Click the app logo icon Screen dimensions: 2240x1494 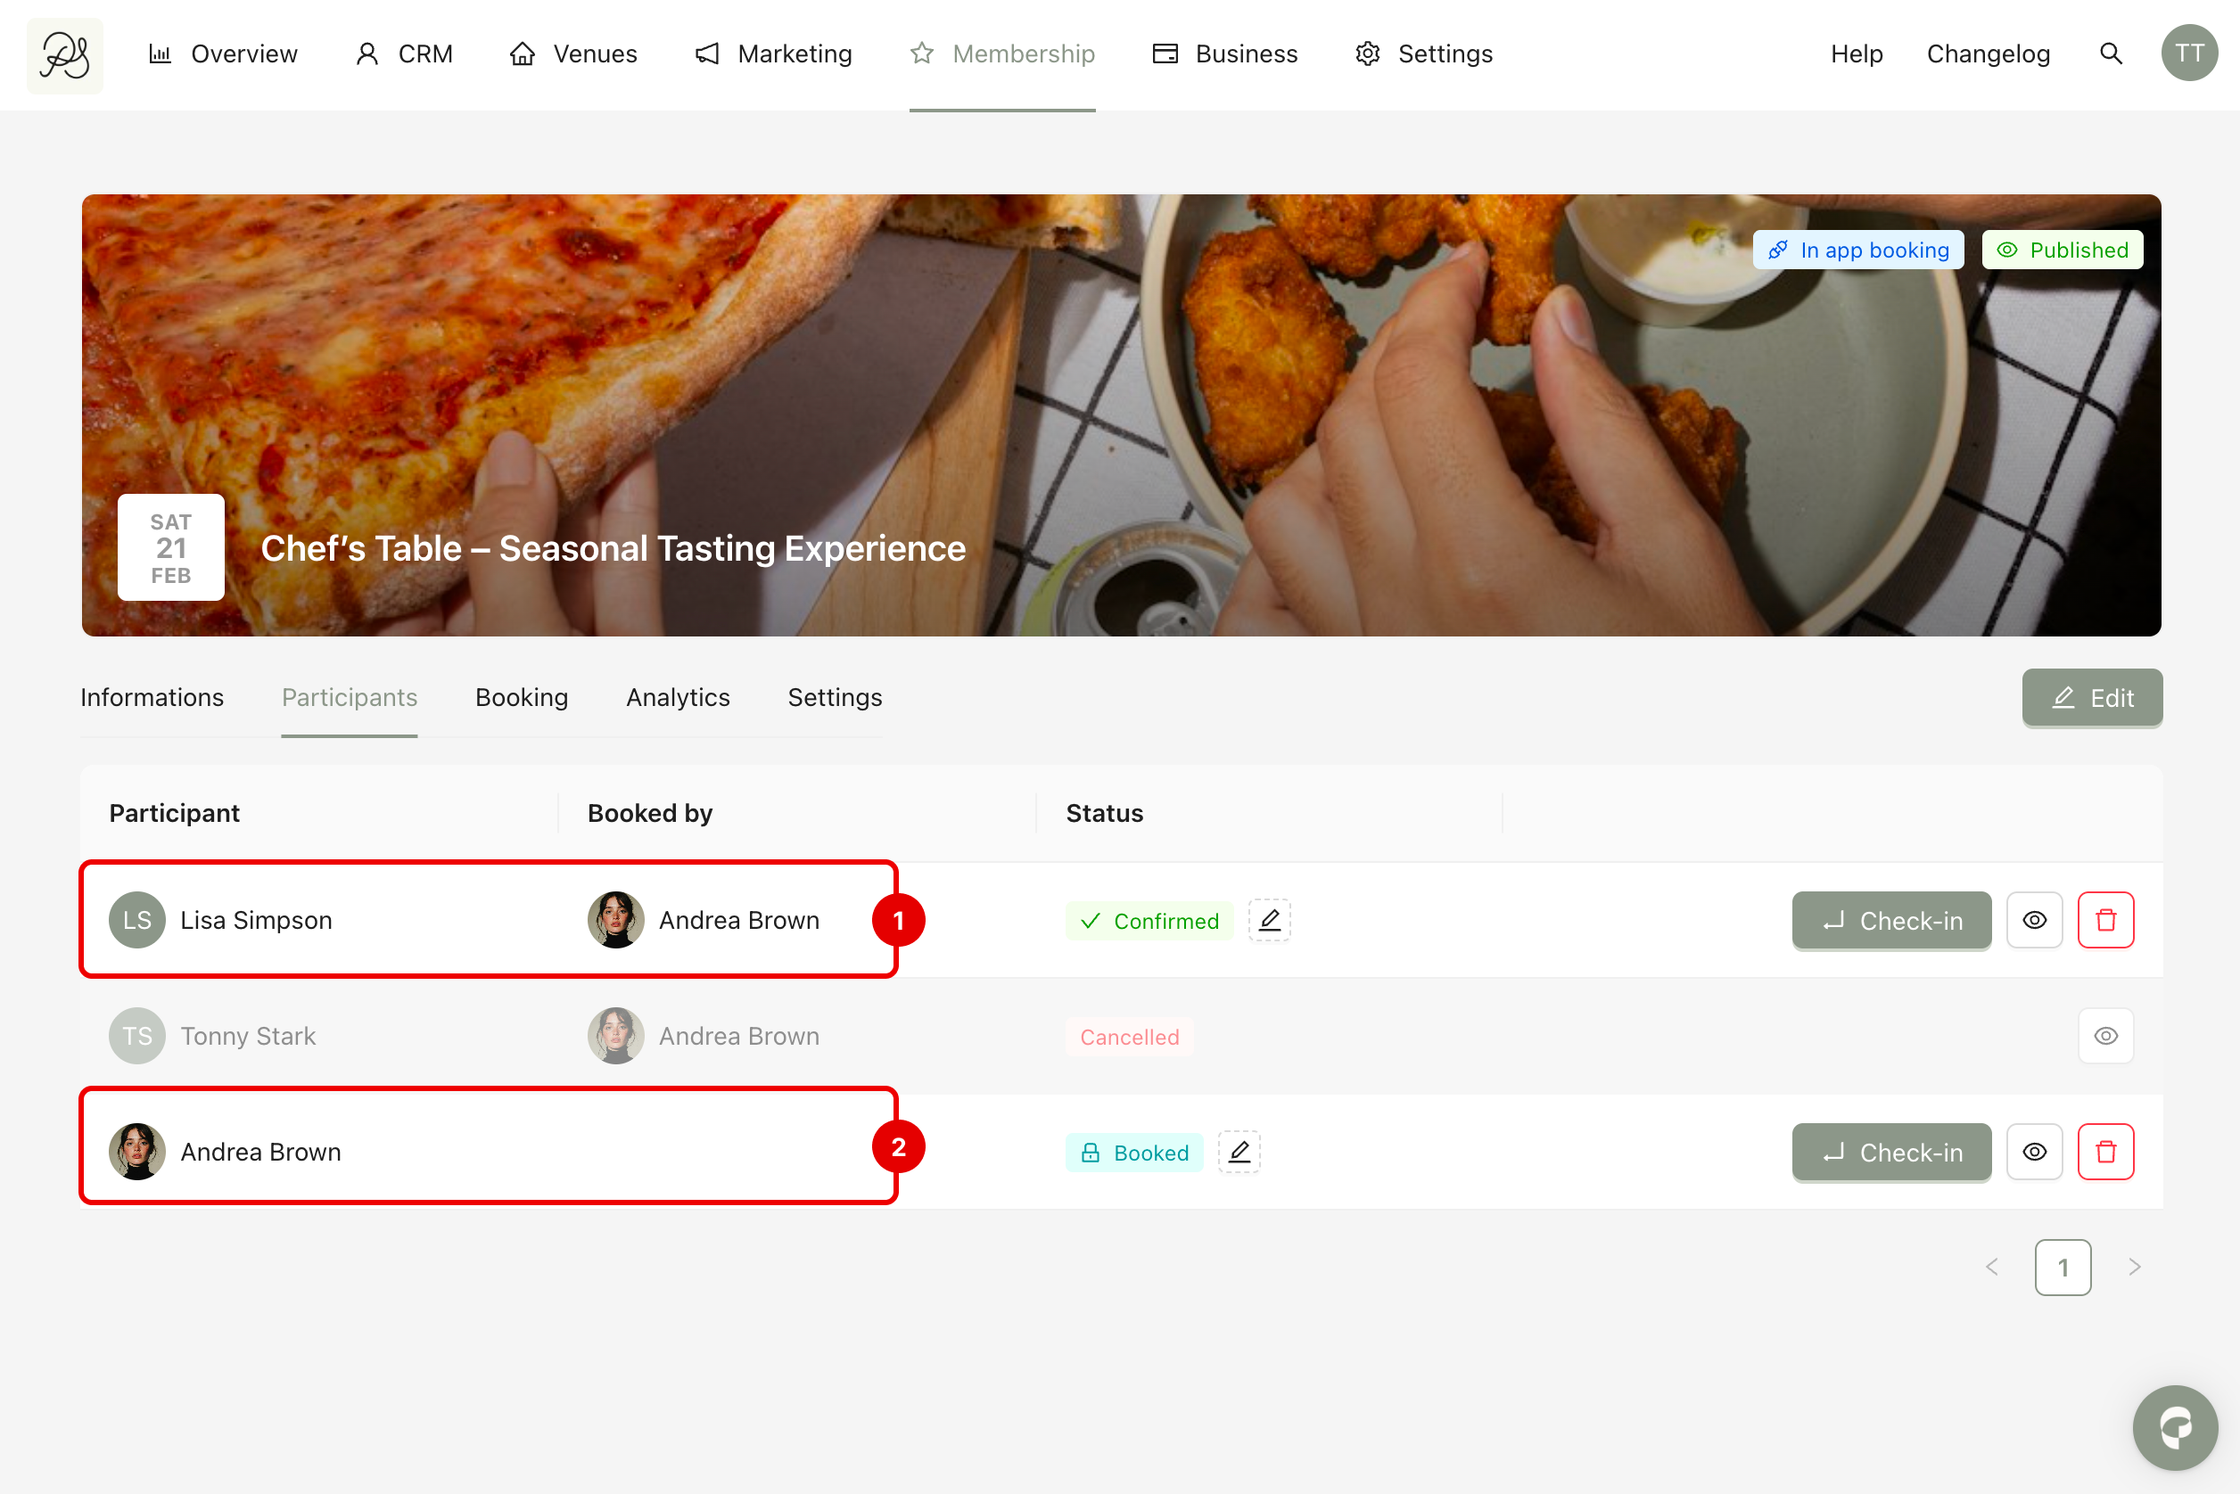pos(65,55)
